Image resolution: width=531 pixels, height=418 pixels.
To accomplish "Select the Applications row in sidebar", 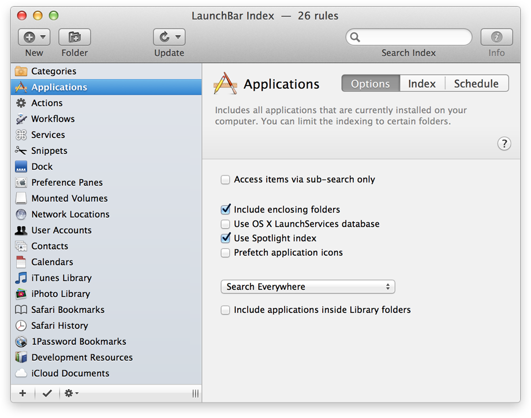I will (x=106, y=87).
